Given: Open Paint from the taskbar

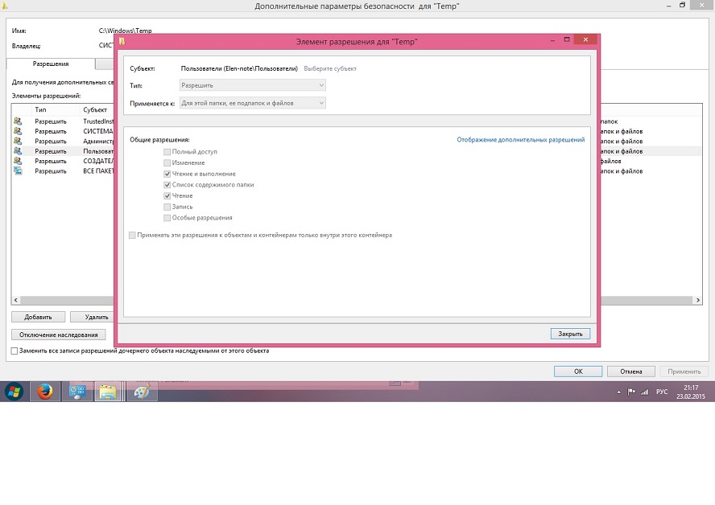Looking at the screenshot, I should 141,392.
